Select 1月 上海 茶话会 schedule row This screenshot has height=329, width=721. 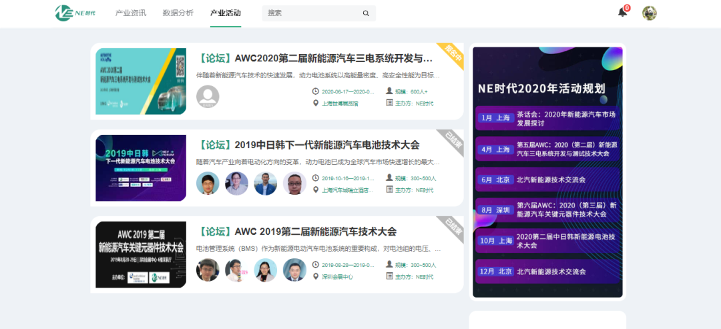pos(547,119)
